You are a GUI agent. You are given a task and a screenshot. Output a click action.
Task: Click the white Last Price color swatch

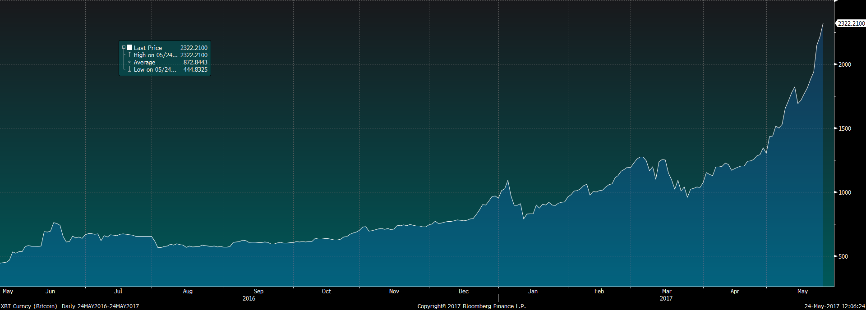[129, 48]
